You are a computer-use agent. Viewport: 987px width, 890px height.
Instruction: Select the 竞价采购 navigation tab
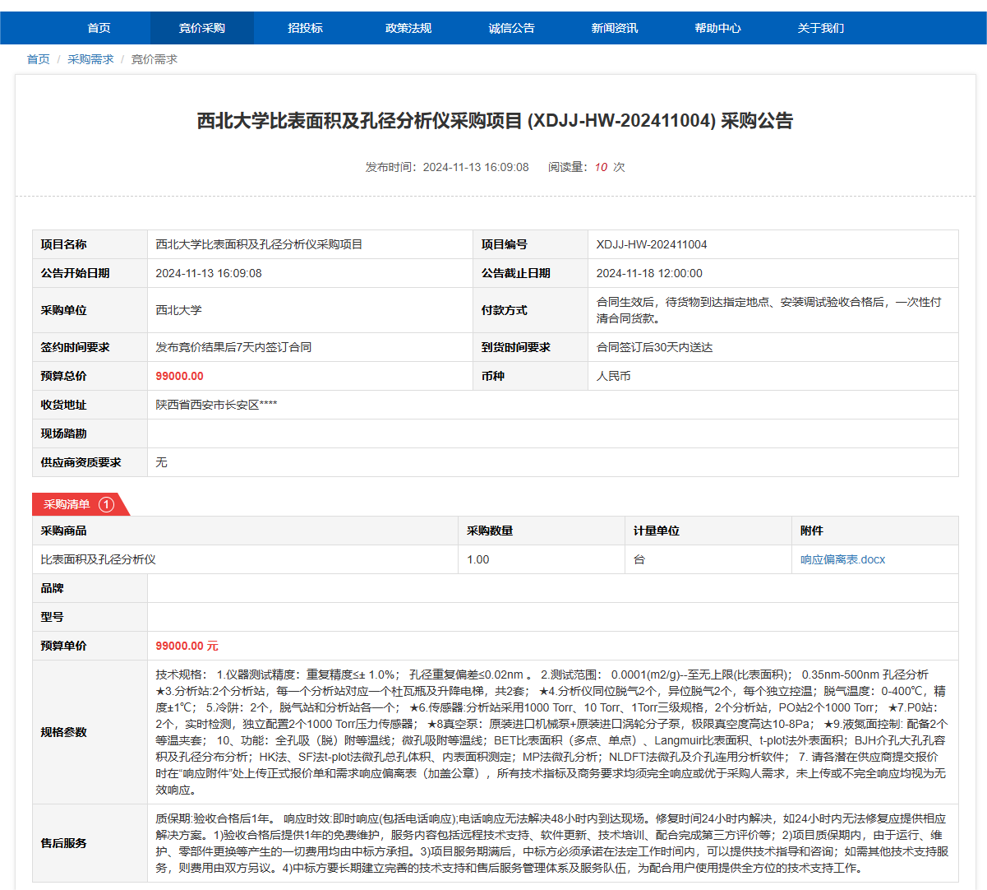click(202, 28)
